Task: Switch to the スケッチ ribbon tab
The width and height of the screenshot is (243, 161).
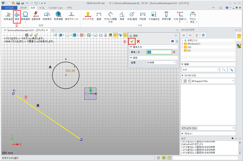Action: (23, 8)
